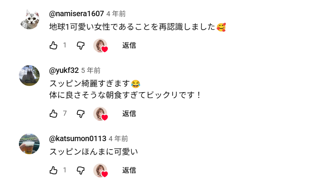Like the comment by @yukf32
This screenshot has width=331, height=187.
point(54,114)
